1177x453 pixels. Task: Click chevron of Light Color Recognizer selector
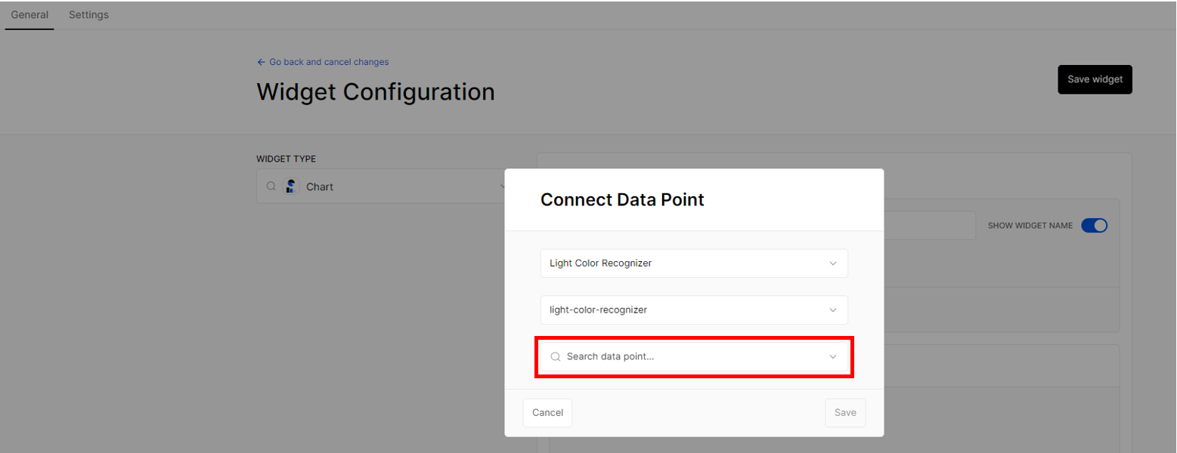pos(833,263)
